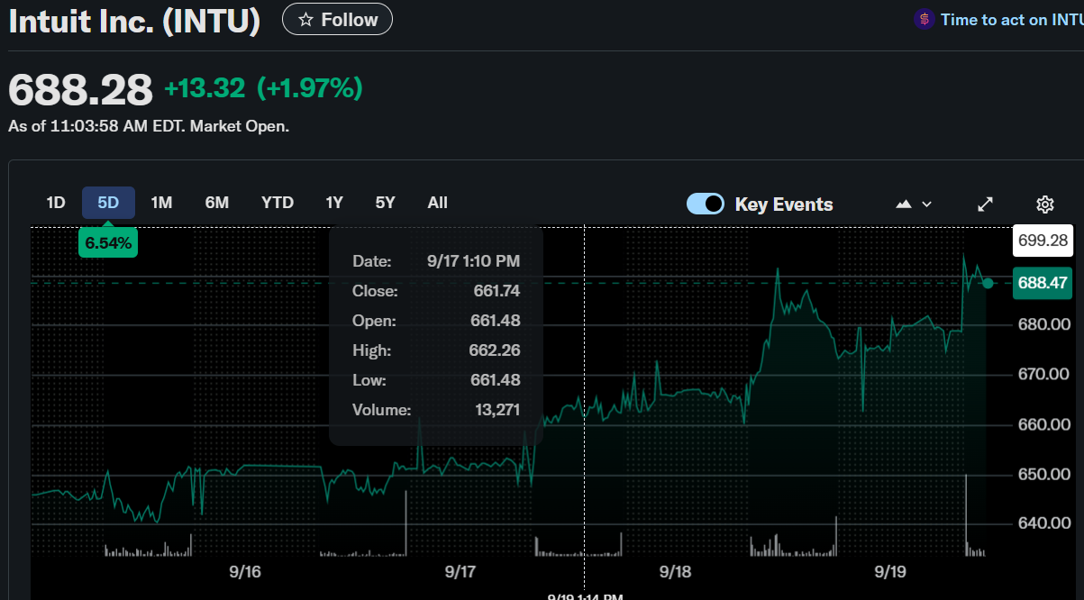1084x600 pixels.
Task: Switch chart to 1M range
Action: [x=162, y=203]
